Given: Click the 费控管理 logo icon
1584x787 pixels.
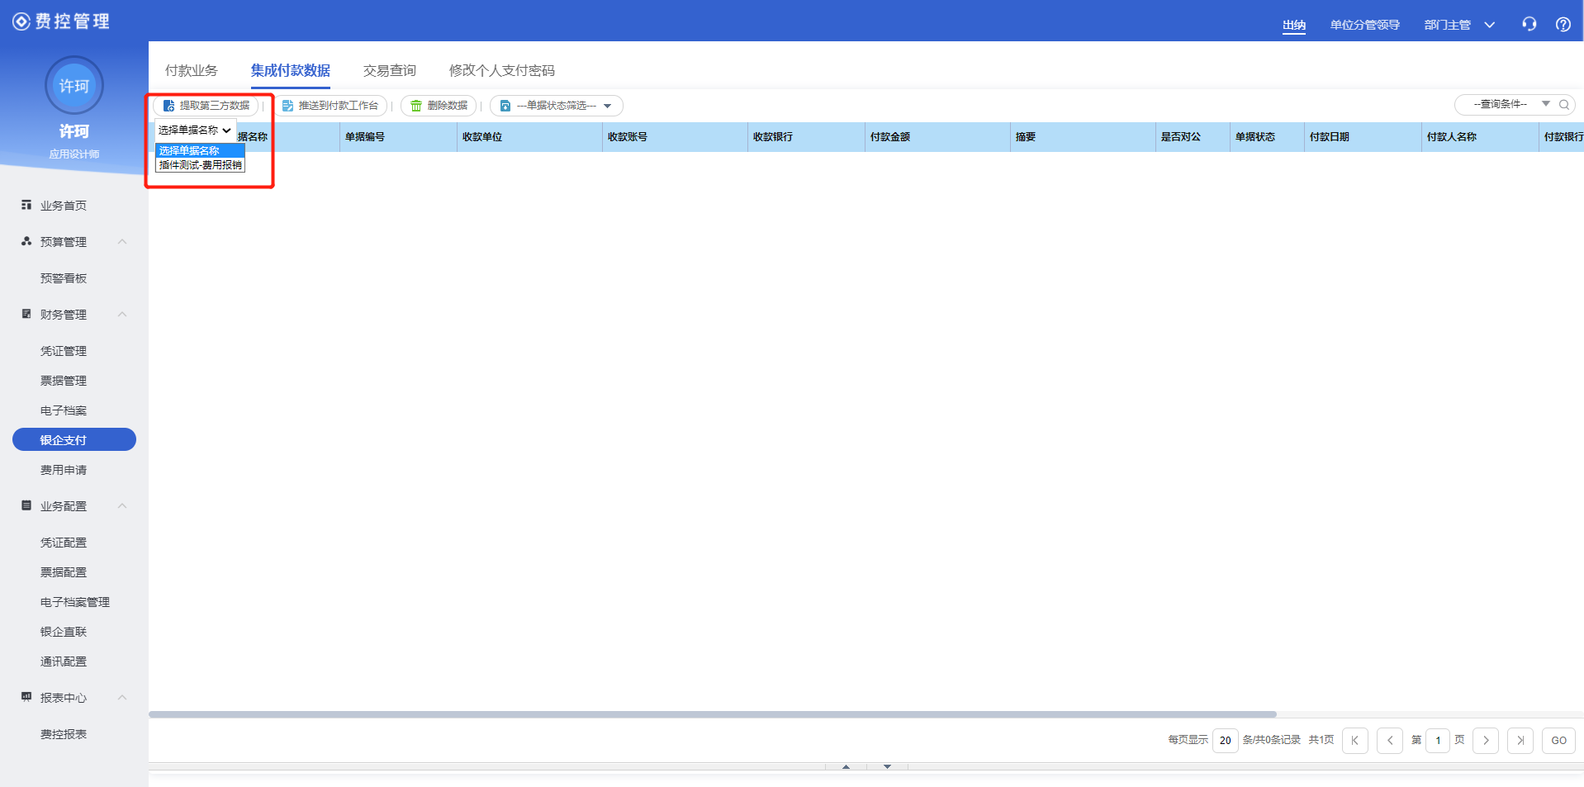Looking at the screenshot, I should click(21, 21).
